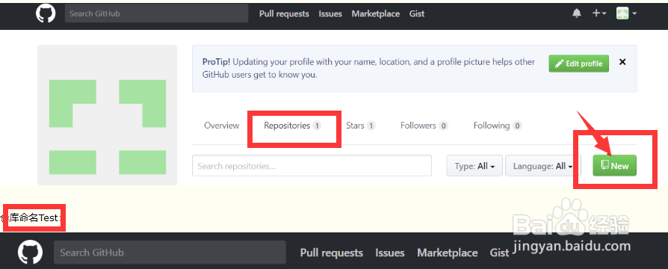Open the Stars tab
Screen dimensions: 668x269
pos(360,126)
